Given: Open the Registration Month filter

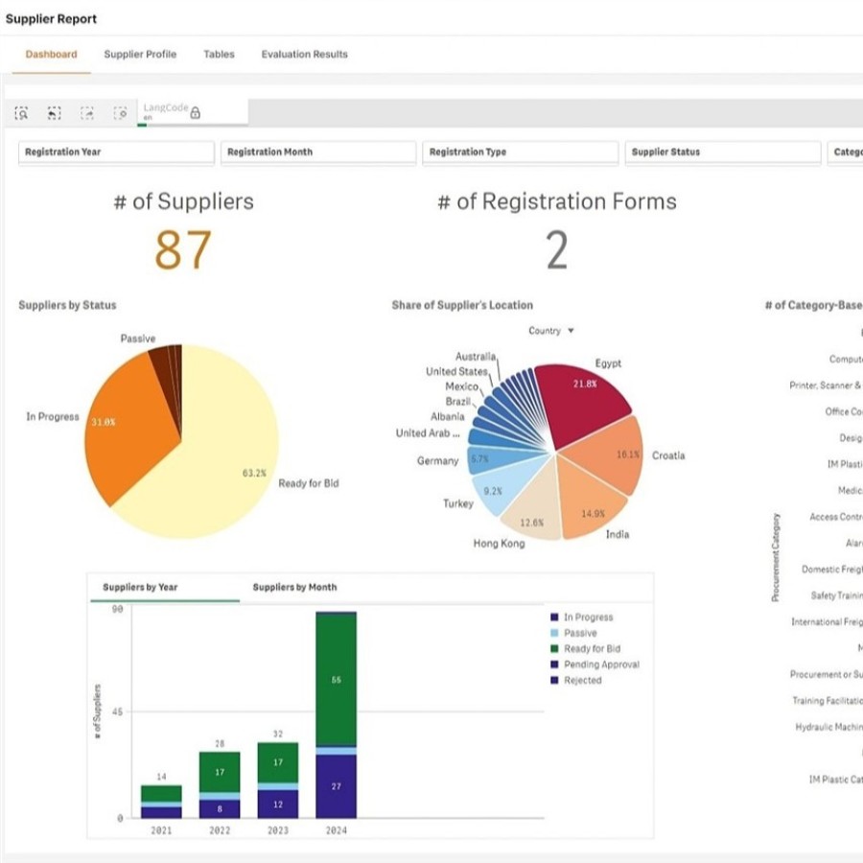Looking at the screenshot, I should point(318,152).
